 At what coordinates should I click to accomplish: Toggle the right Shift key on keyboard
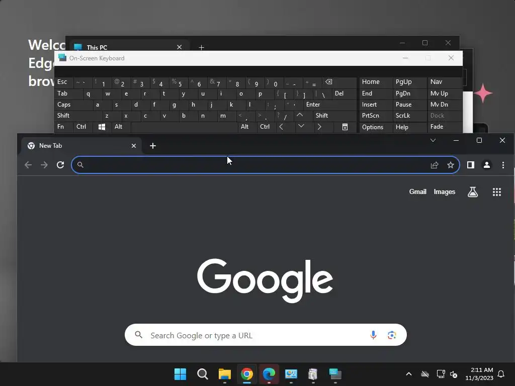pos(335,116)
